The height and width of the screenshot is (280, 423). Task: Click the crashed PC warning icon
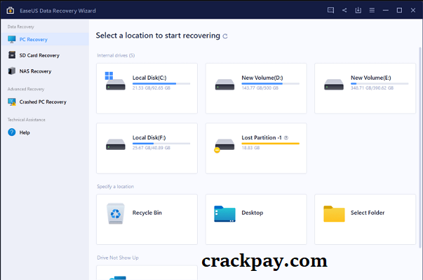pyautogui.click(x=12, y=101)
